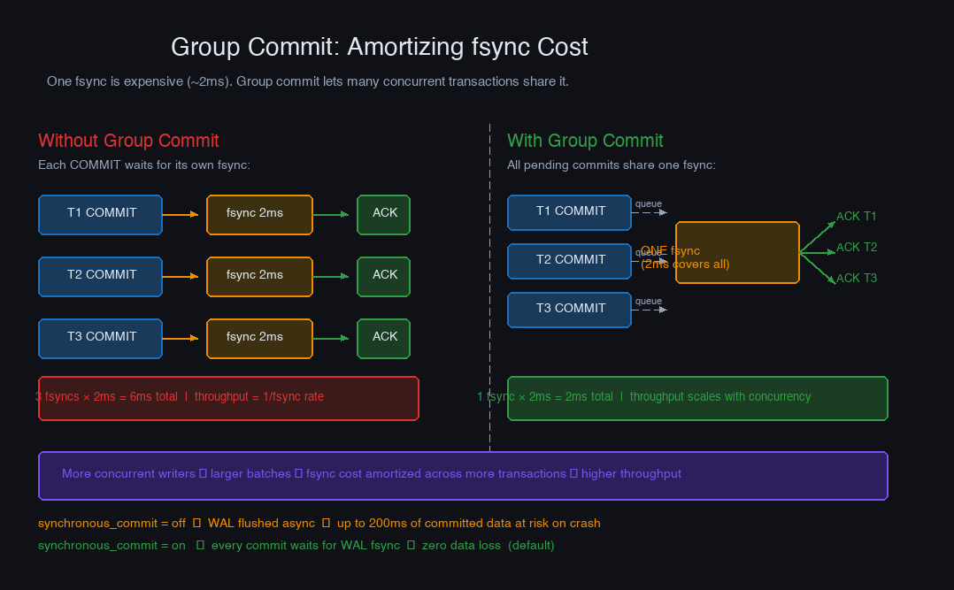Click the green arrow pointing to ACK T1
954x590 pixels.
coord(818,237)
